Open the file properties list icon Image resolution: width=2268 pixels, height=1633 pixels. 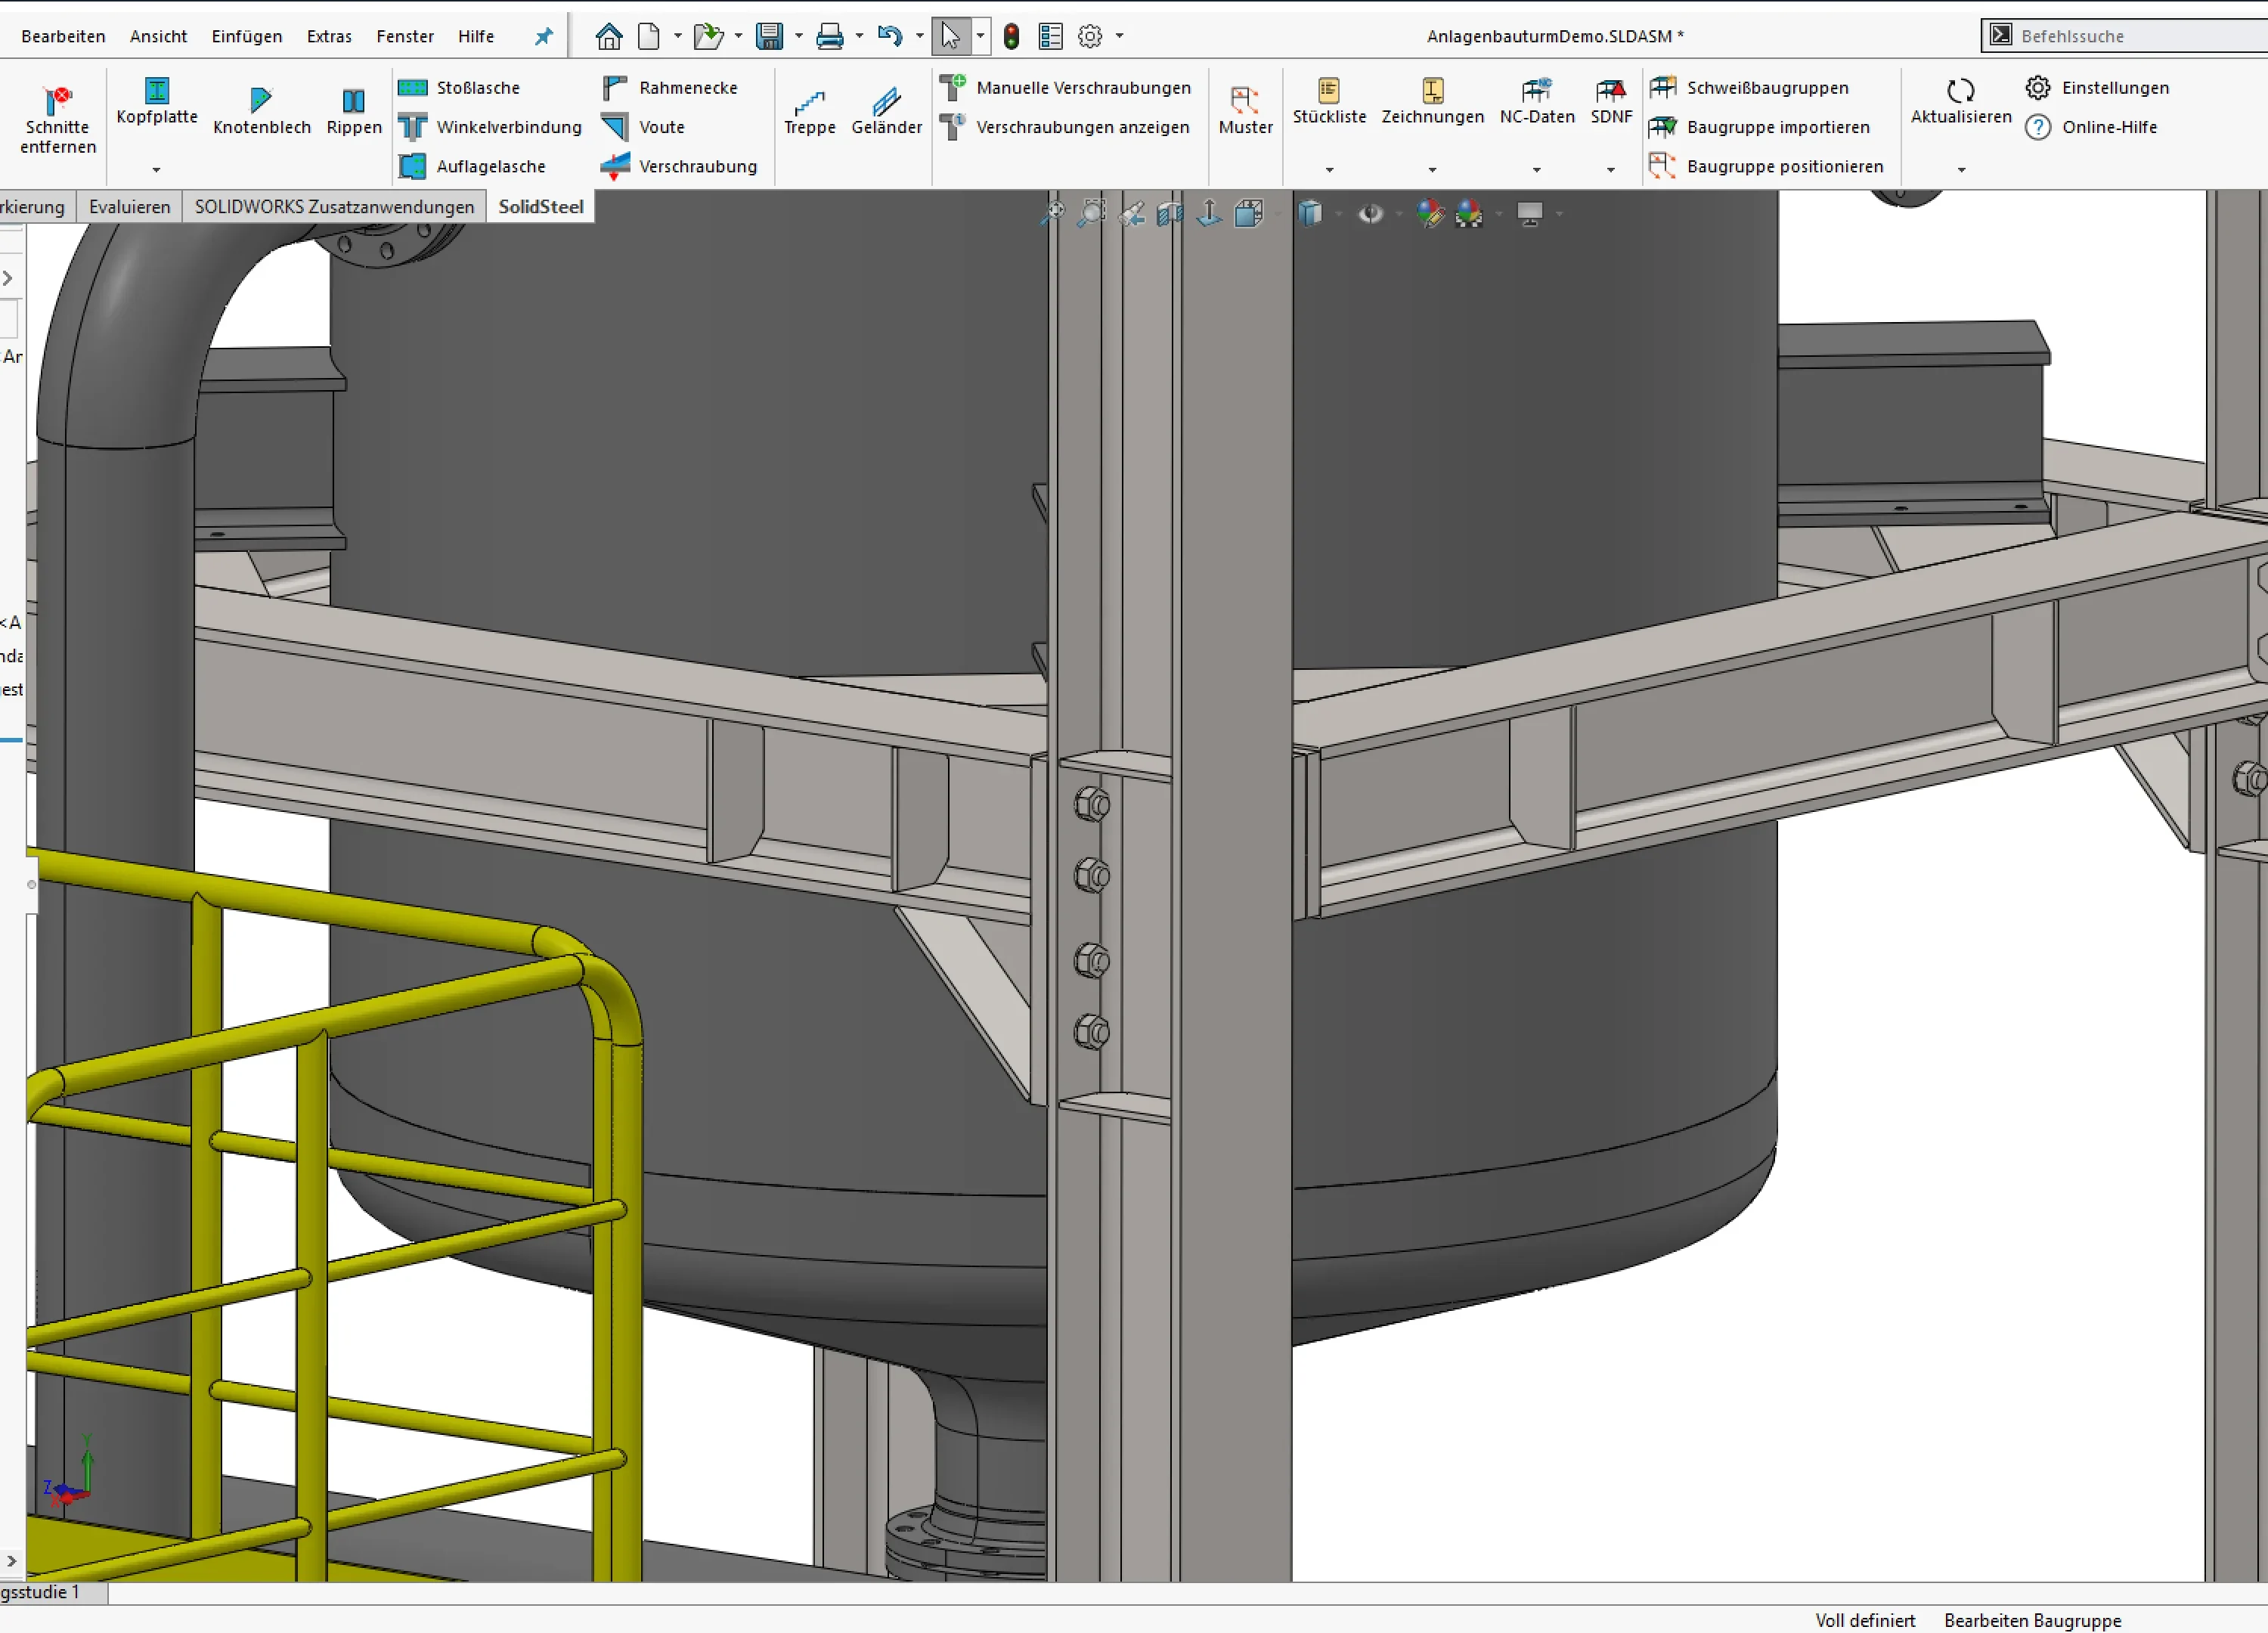[1050, 36]
